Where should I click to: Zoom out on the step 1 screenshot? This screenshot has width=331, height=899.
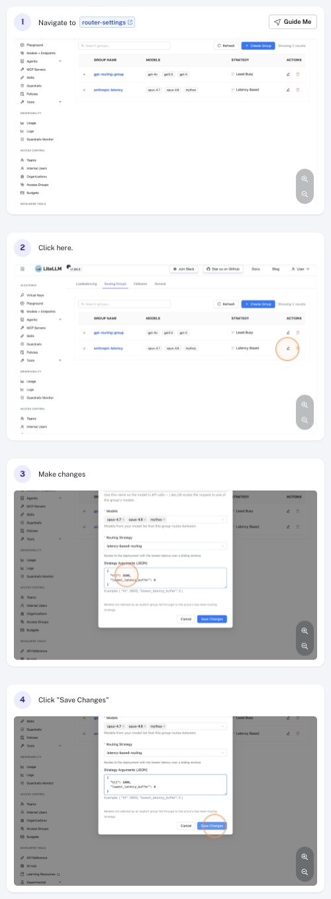(305, 195)
